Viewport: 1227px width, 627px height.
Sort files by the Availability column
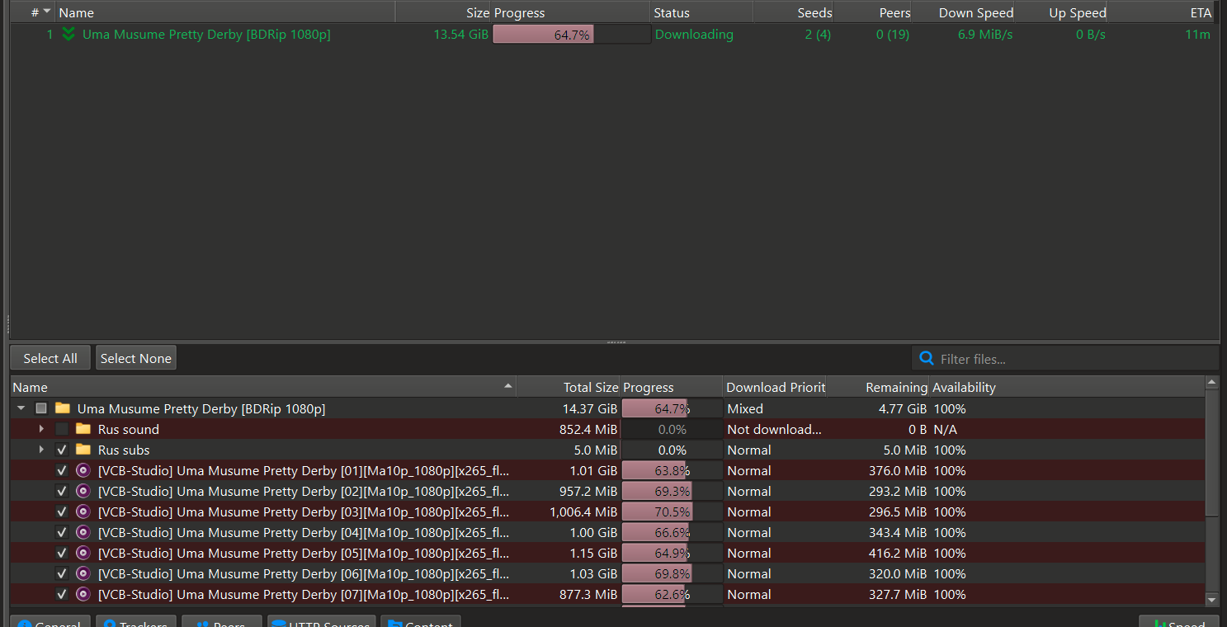click(x=1066, y=387)
